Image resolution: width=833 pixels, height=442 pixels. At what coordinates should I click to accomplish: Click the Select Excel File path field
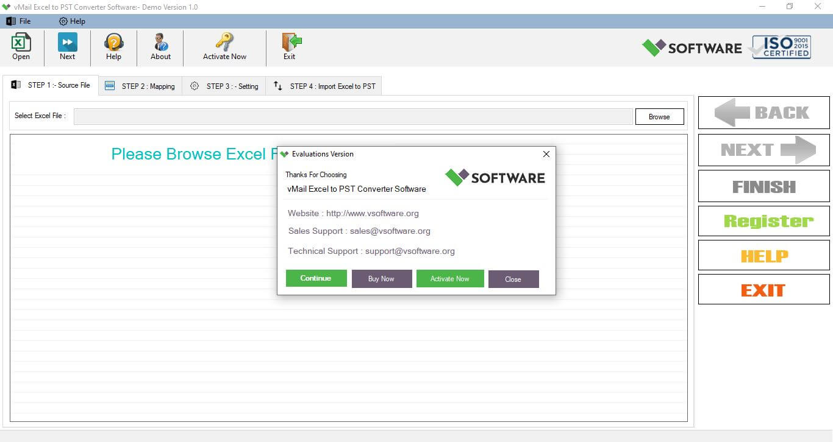pos(353,117)
